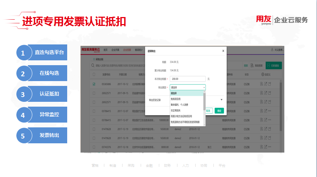
Task: Choose 免抵退税办法不得抵扣的进项税额 option
Action: point(185,122)
